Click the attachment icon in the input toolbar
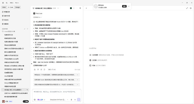 point(35,100)
